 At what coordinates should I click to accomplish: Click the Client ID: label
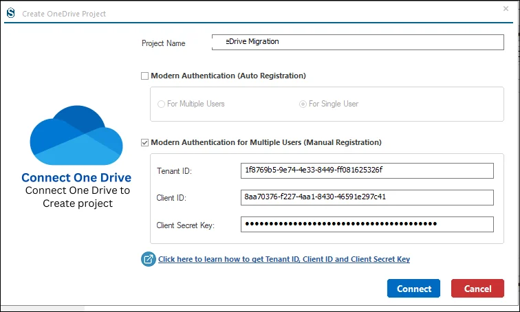click(x=171, y=198)
